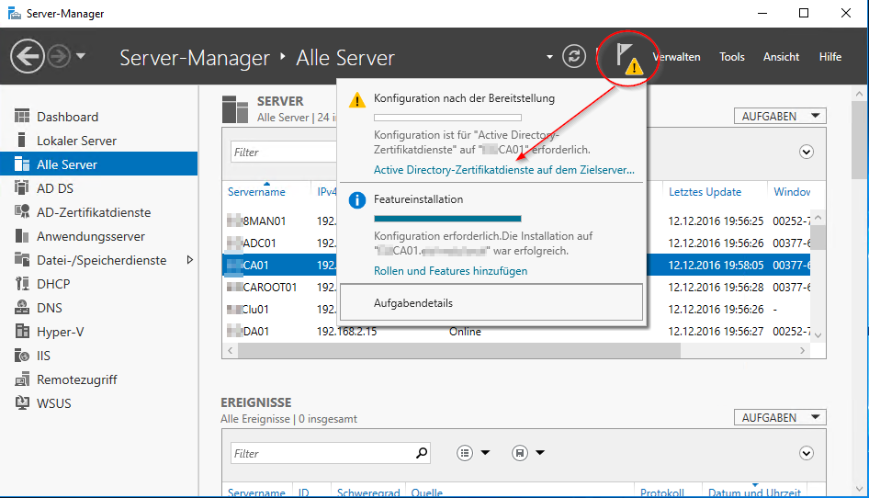This screenshot has height=498, width=869.
Task: Click the info icon next to Featureinstallation
Action: (x=357, y=200)
